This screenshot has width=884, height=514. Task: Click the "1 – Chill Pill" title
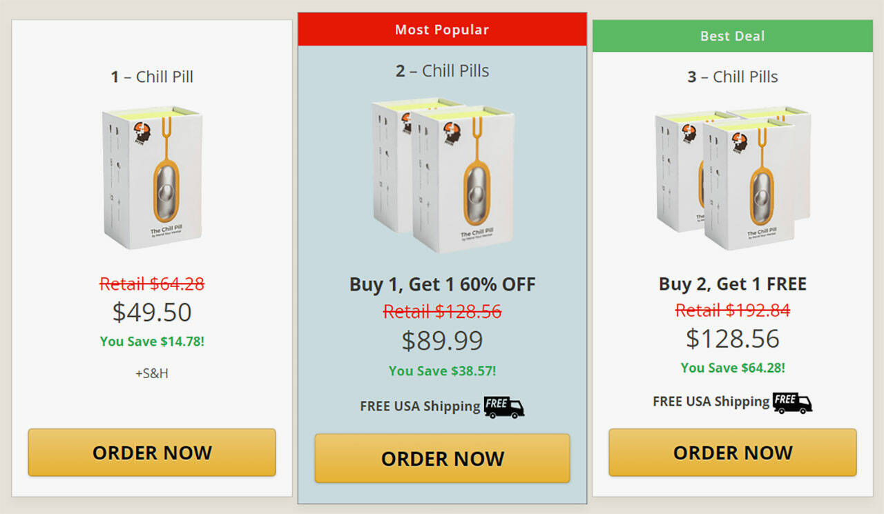[152, 77]
